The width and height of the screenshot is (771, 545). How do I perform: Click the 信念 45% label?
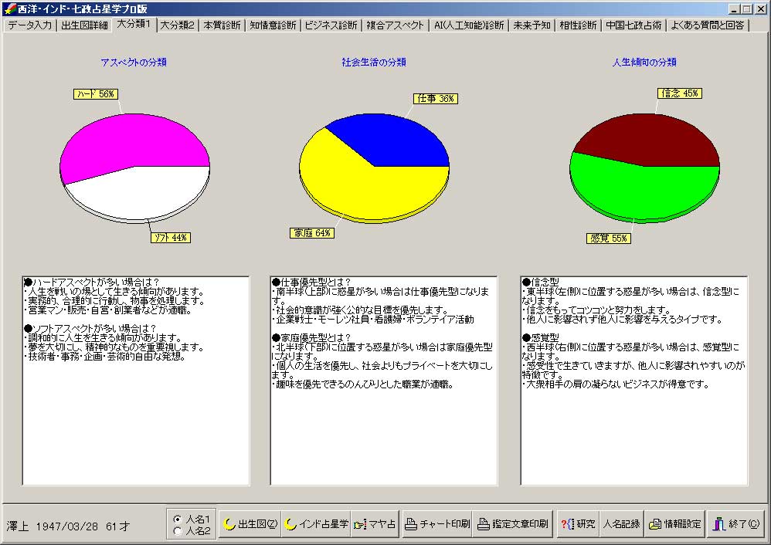click(x=680, y=93)
